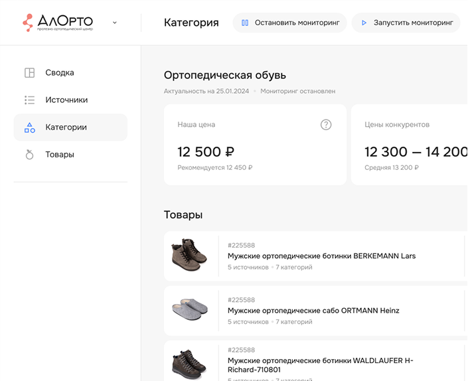The width and height of the screenshot is (470, 381).
Task: Click the Источники list icon
Action: point(29,100)
